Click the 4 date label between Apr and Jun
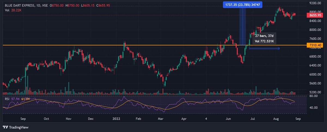327x132 pixels. point(206,119)
